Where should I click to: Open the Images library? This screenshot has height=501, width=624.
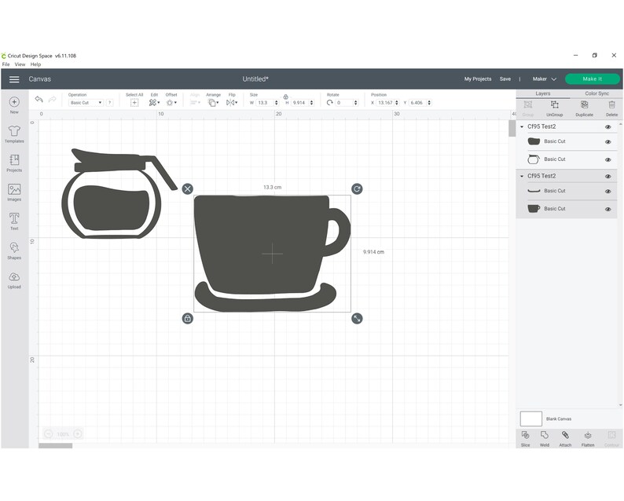coord(14,192)
